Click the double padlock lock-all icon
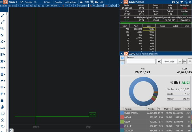Image resolution: width=192 pixels, height=132 pixels. (x=2, y=107)
